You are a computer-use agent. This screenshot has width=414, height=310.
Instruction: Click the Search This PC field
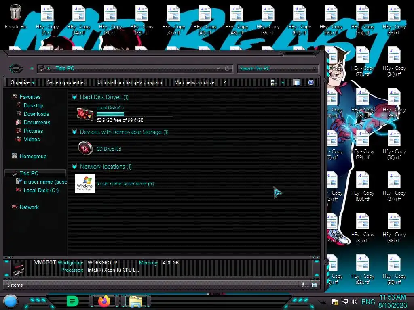tap(278, 69)
